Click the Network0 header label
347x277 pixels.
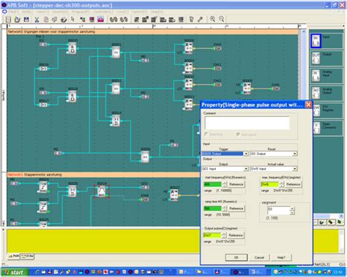pyautogui.click(x=51, y=31)
